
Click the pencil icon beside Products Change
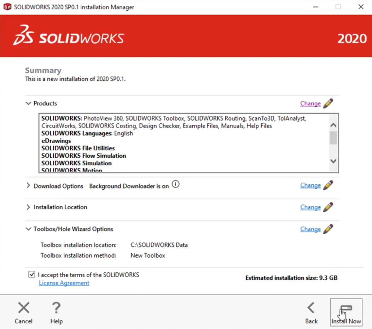point(328,103)
